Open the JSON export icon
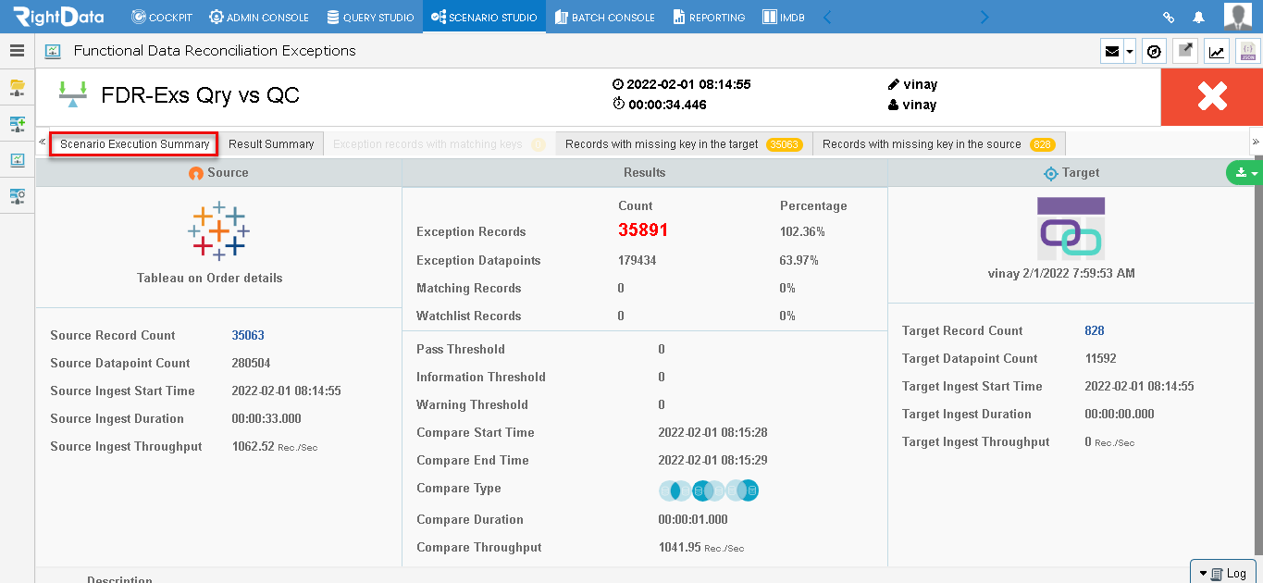Screen dimensions: 1263x583 (1248, 52)
